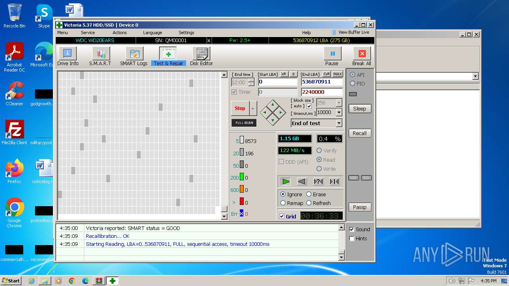
Task: Click the orange 600 ms block swatch
Action: pos(241,189)
